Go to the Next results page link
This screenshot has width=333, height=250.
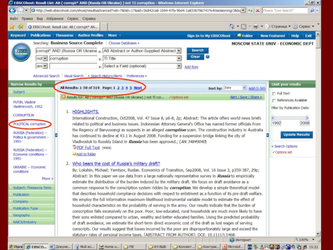(x=138, y=88)
